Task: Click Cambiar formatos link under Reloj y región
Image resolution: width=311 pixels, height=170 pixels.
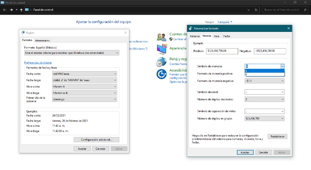Action: (178, 64)
